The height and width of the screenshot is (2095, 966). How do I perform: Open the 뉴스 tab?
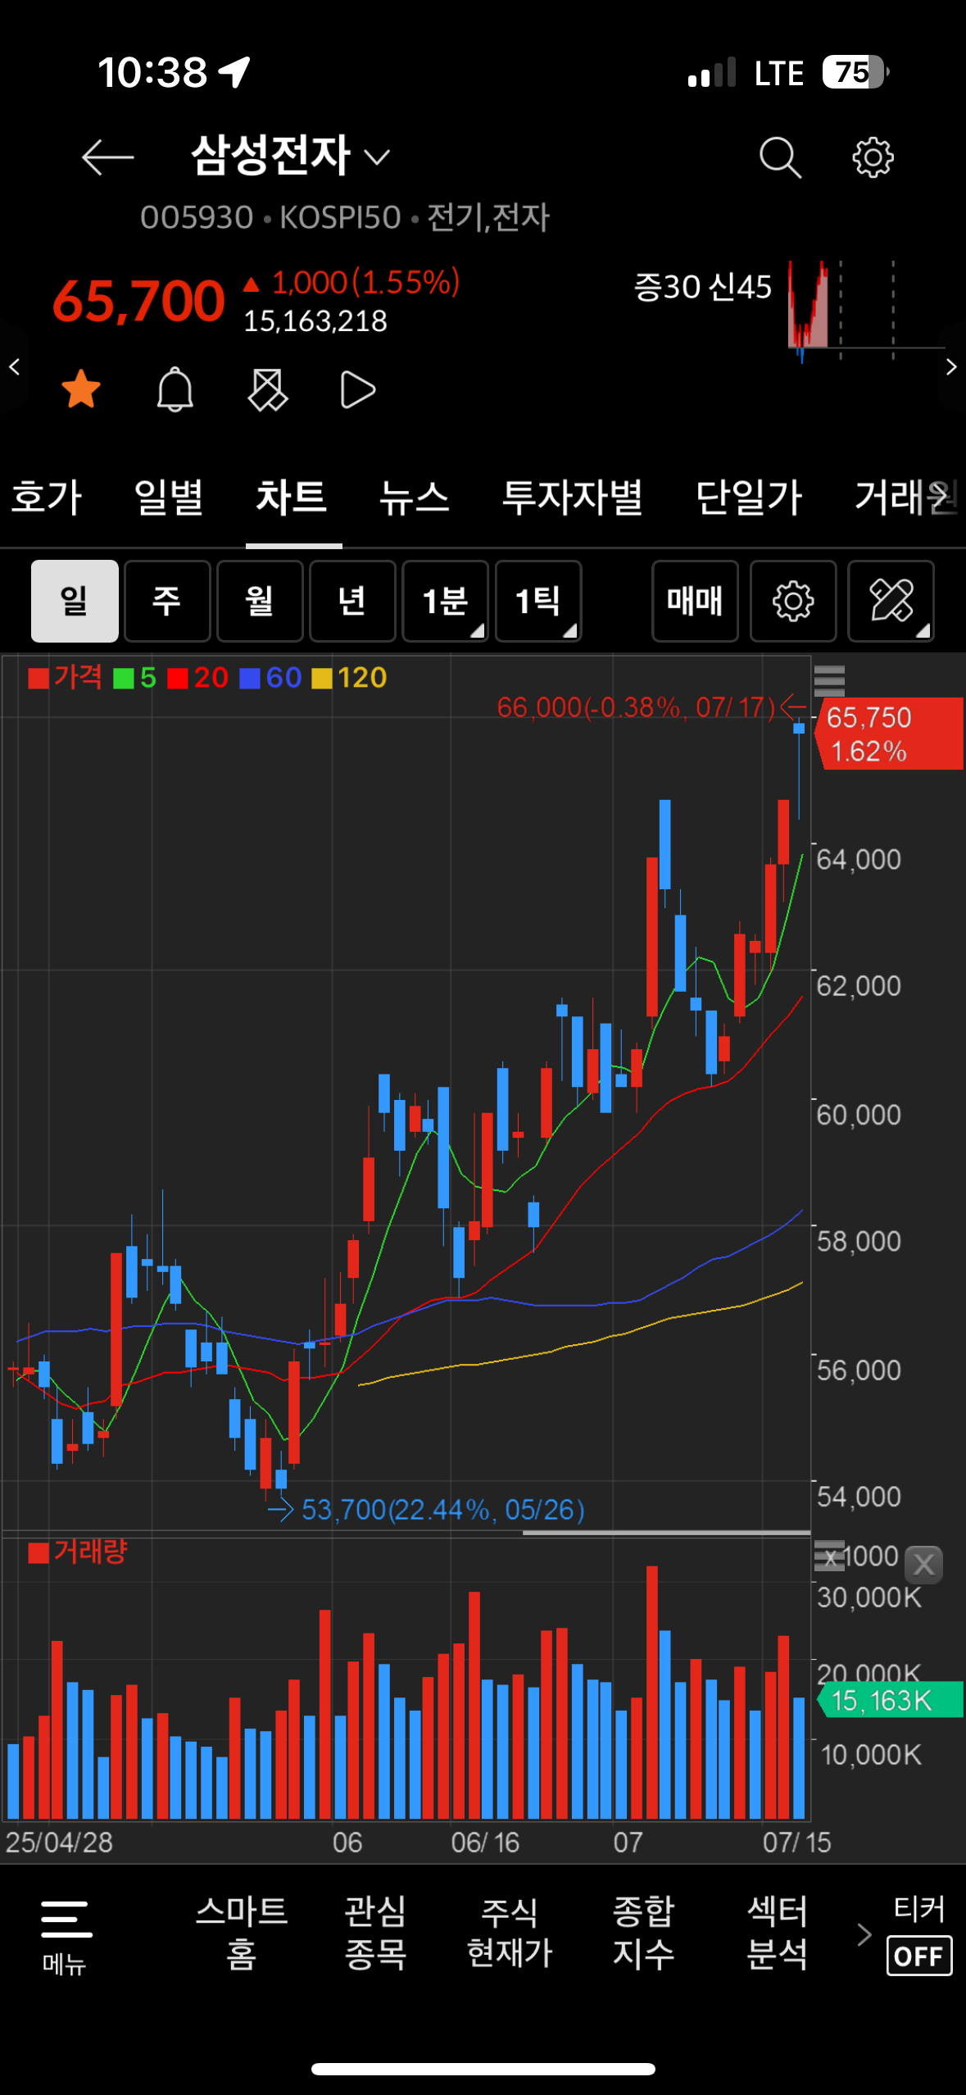[415, 498]
